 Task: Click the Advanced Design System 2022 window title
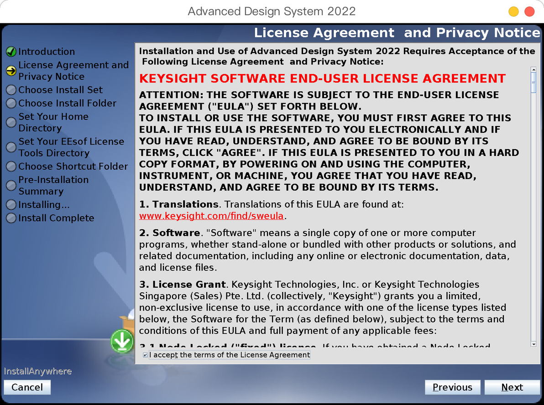tap(272, 11)
